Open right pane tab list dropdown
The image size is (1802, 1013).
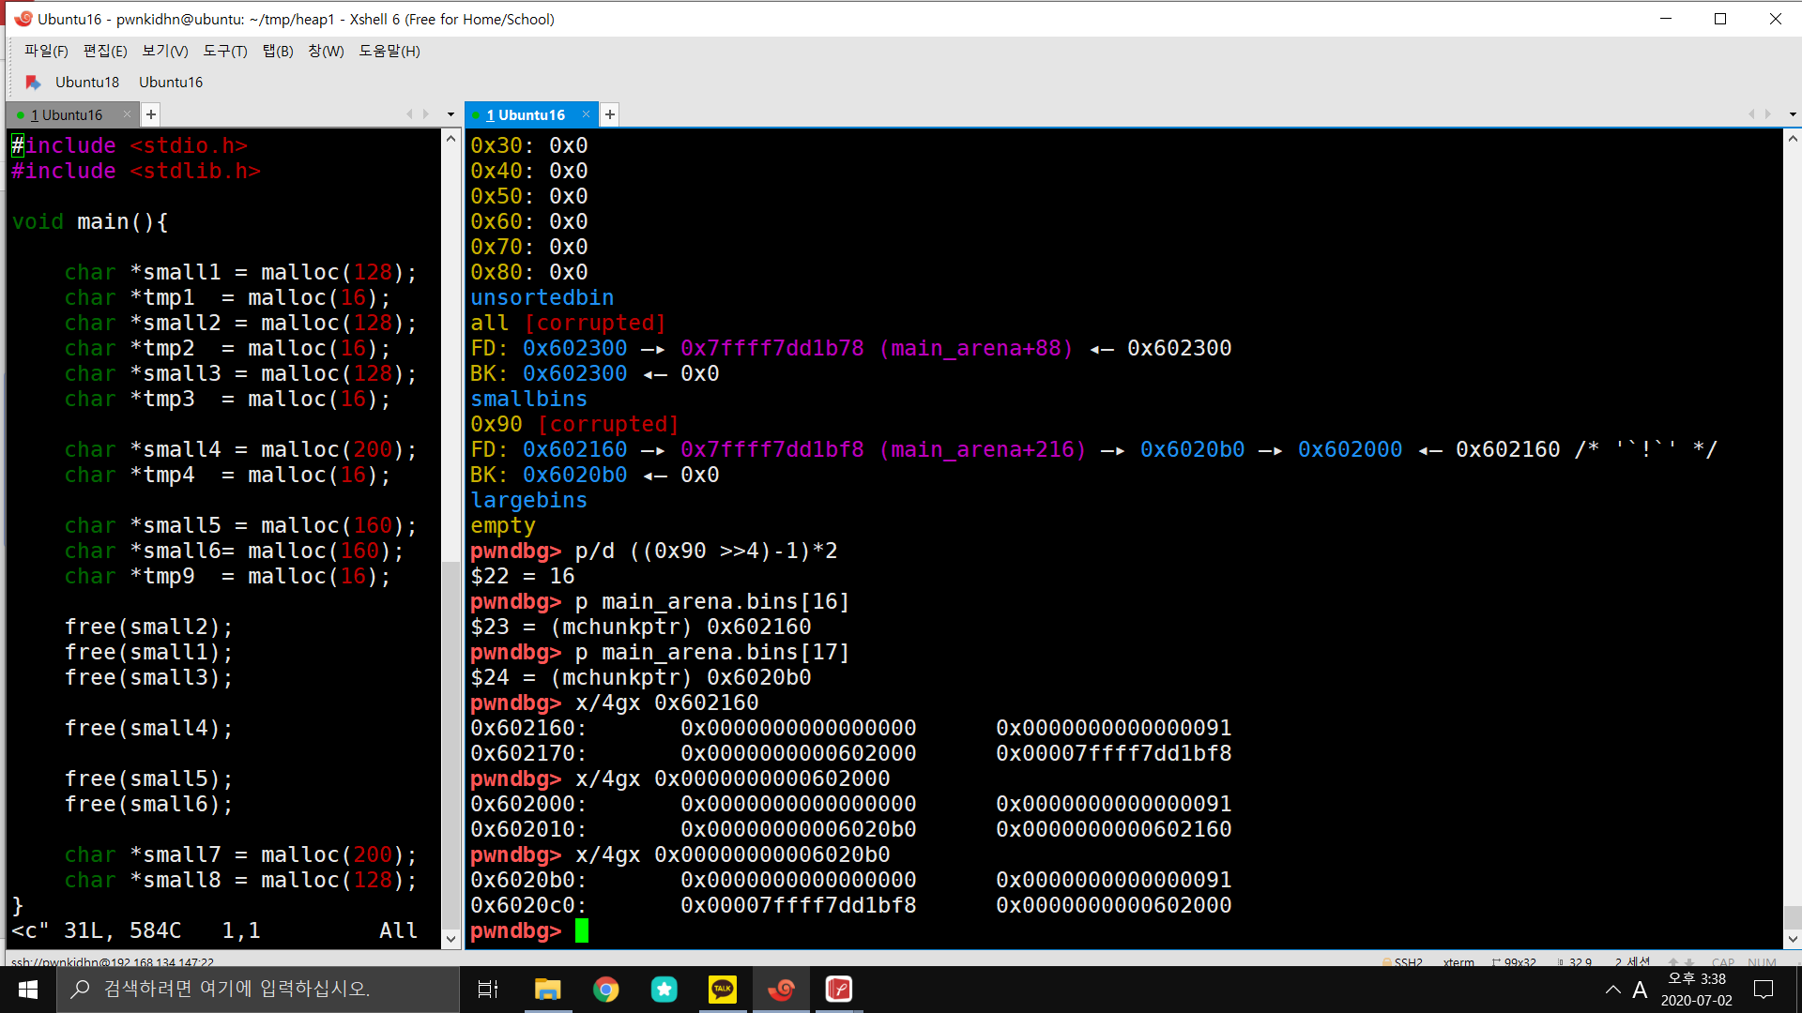[1793, 114]
